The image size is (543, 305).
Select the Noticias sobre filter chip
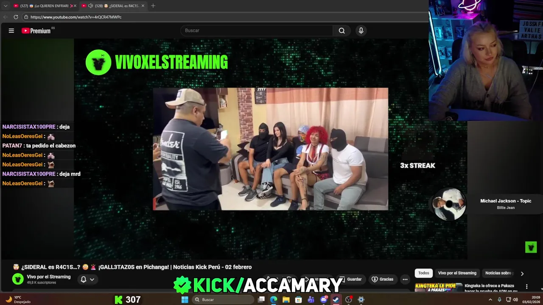[498, 273]
